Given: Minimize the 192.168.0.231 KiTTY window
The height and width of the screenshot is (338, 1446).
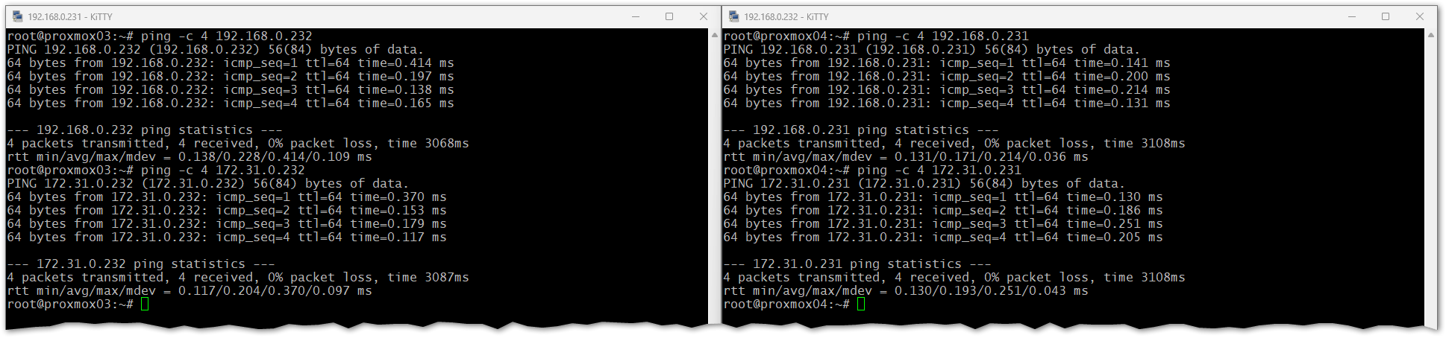Looking at the screenshot, I should point(635,16).
